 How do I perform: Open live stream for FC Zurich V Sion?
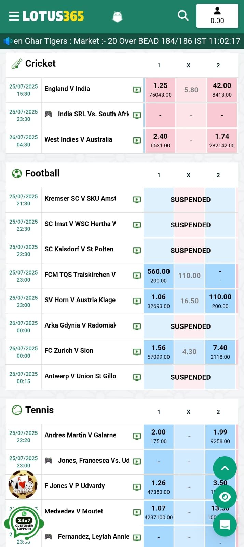137,352
